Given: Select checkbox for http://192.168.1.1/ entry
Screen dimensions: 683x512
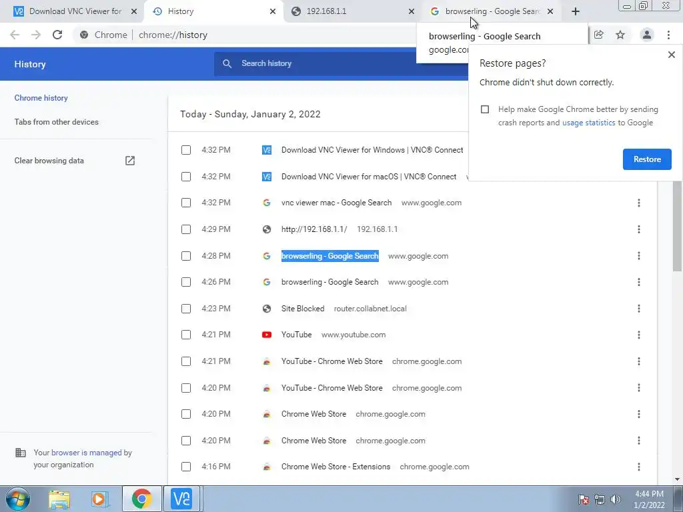Looking at the screenshot, I should coord(186,229).
